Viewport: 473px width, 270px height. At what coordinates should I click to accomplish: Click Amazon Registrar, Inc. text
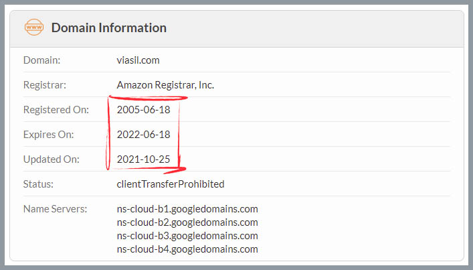pos(165,85)
